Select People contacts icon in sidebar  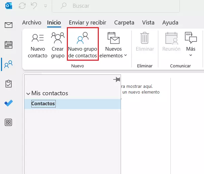pyautogui.click(x=8, y=64)
